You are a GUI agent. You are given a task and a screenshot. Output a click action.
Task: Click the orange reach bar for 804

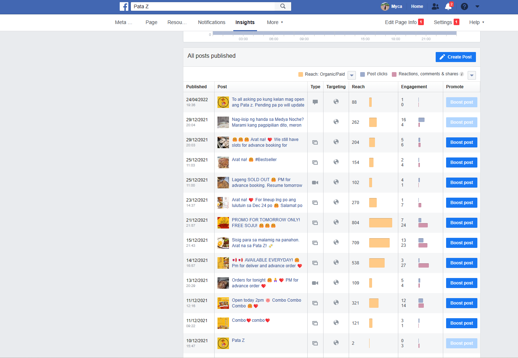(381, 223)
